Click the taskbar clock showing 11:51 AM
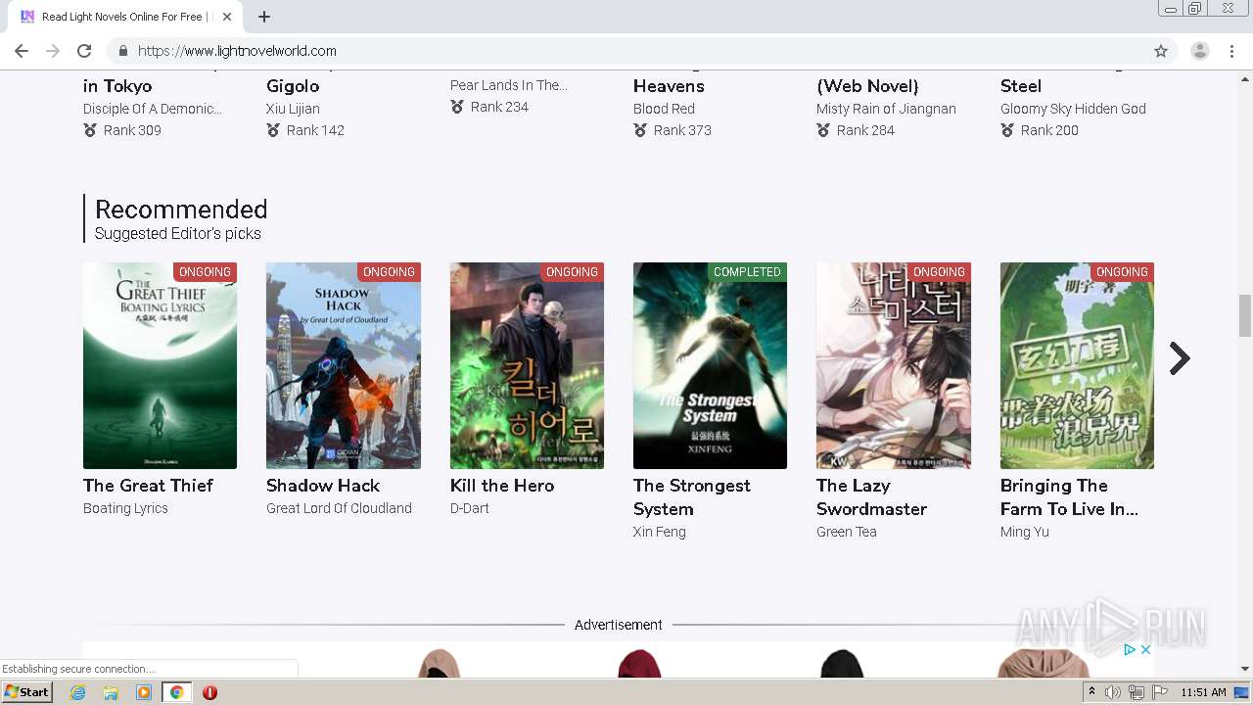The image size is (1253, 705). 1203,692
